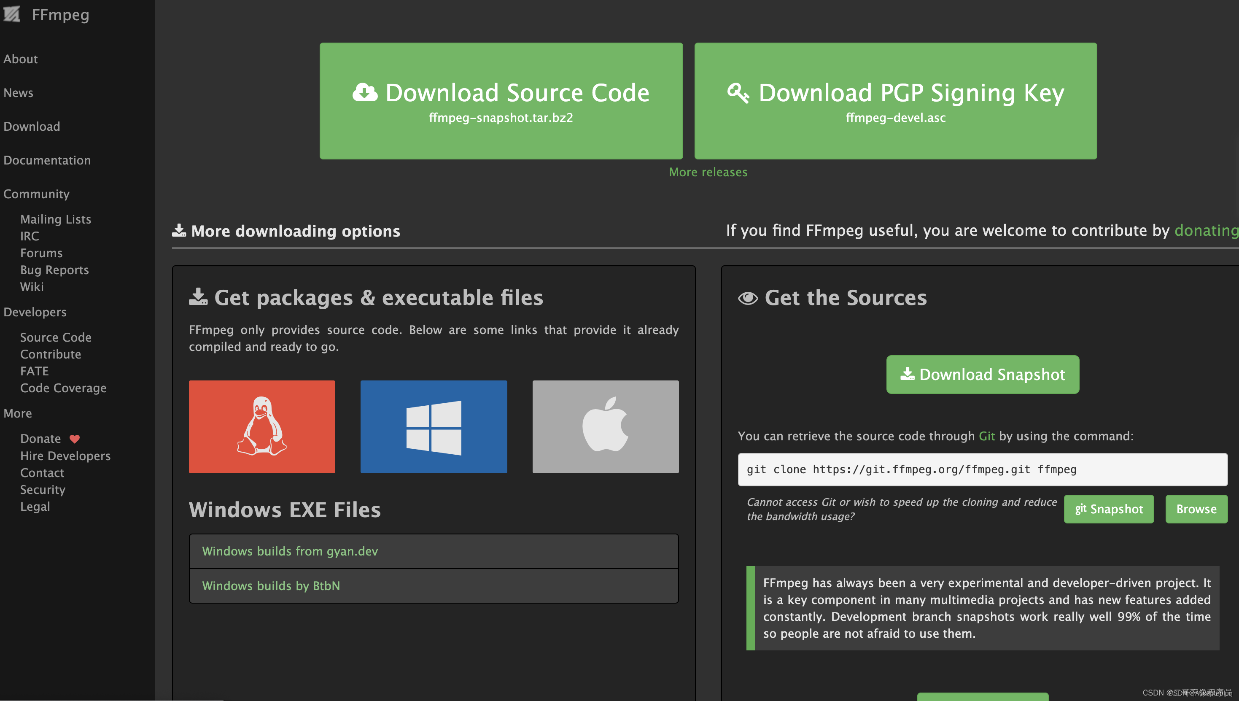Click the red heart beside Donate
Image resolution: width=1239 pixels, height=701 pixels.
point(74,439)
